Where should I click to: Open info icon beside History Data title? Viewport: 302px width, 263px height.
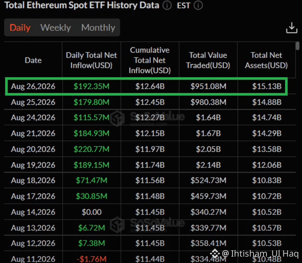coord(167,5)
